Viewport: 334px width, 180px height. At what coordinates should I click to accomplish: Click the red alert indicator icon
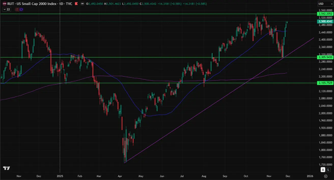coord(17,9)
